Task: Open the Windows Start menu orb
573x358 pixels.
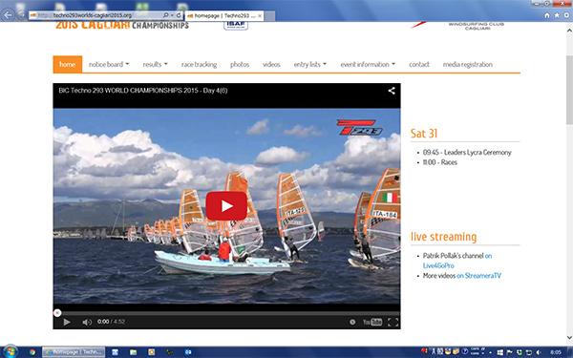Action: pyautogui.click(x=10, y=351)
